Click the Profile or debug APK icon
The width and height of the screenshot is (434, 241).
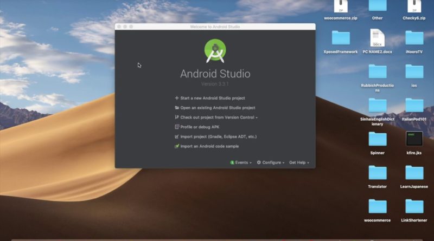177,127
